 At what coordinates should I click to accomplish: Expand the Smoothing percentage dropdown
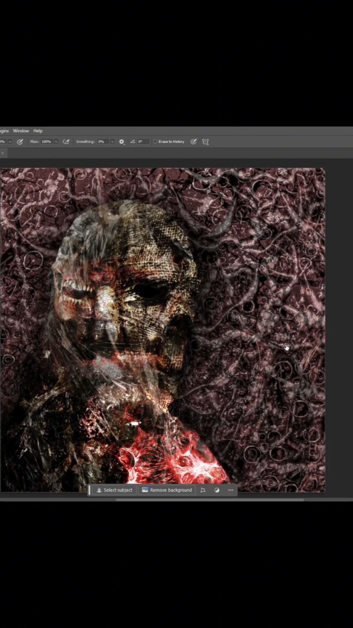[112, 142]
